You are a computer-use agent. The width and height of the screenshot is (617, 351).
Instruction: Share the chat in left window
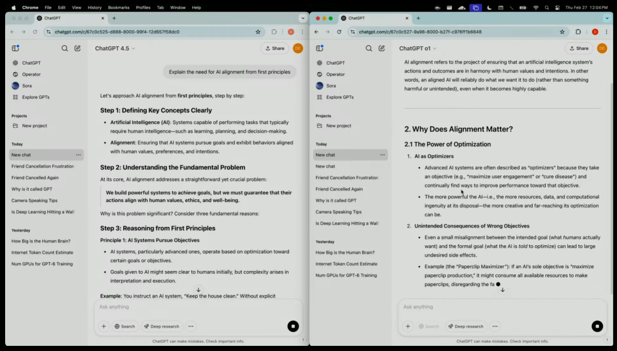275,48
